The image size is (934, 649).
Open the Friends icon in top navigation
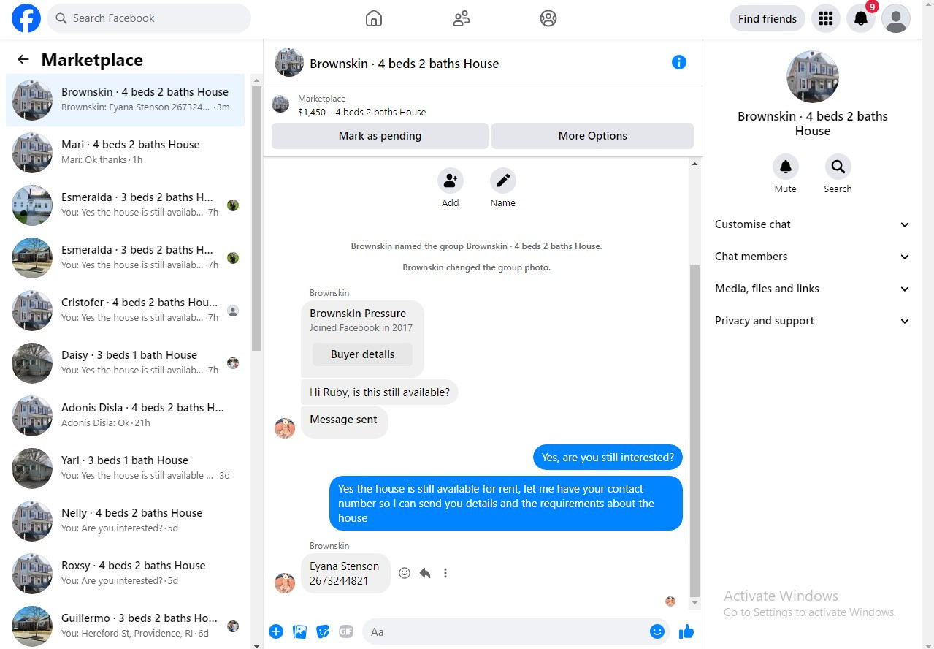(x=462, y=18)
